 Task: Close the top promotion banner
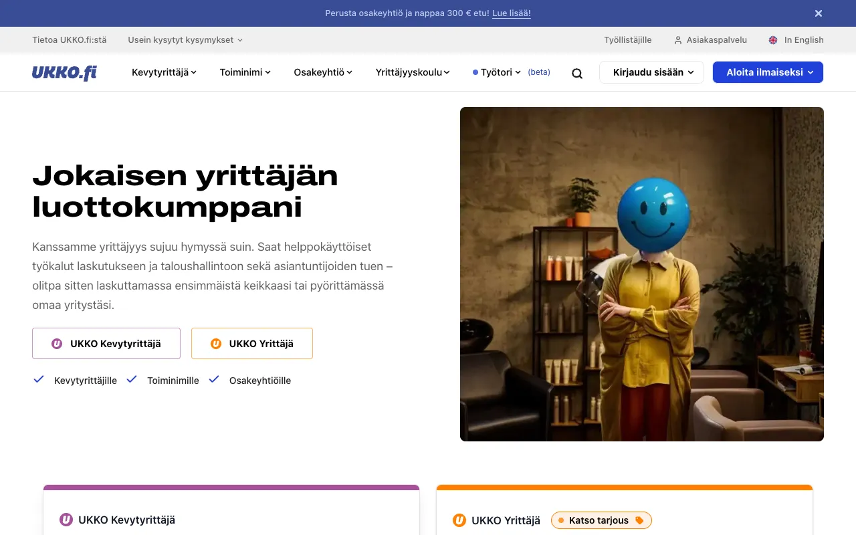coord(819,13)
